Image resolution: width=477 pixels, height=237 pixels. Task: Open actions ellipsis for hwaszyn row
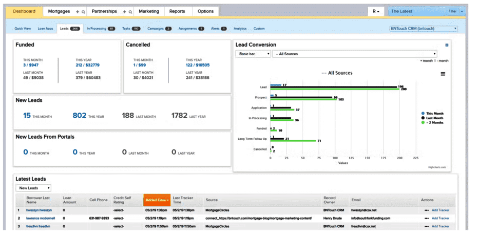point(426,210)
